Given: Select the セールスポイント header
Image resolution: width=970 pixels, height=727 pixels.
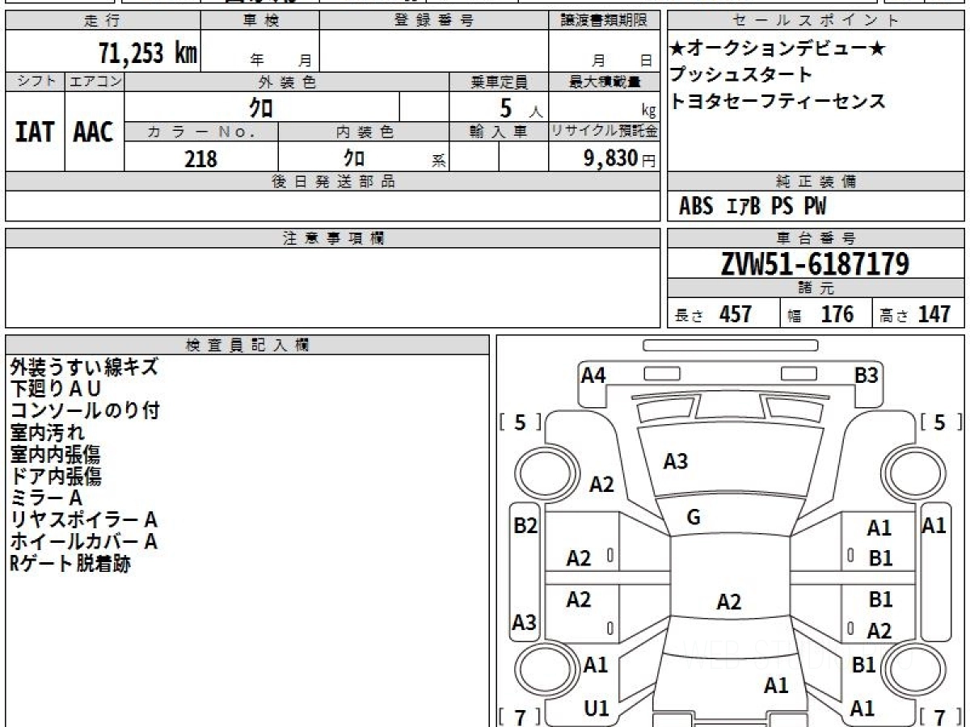Looking at the screenshot, I should click(816, 21).
